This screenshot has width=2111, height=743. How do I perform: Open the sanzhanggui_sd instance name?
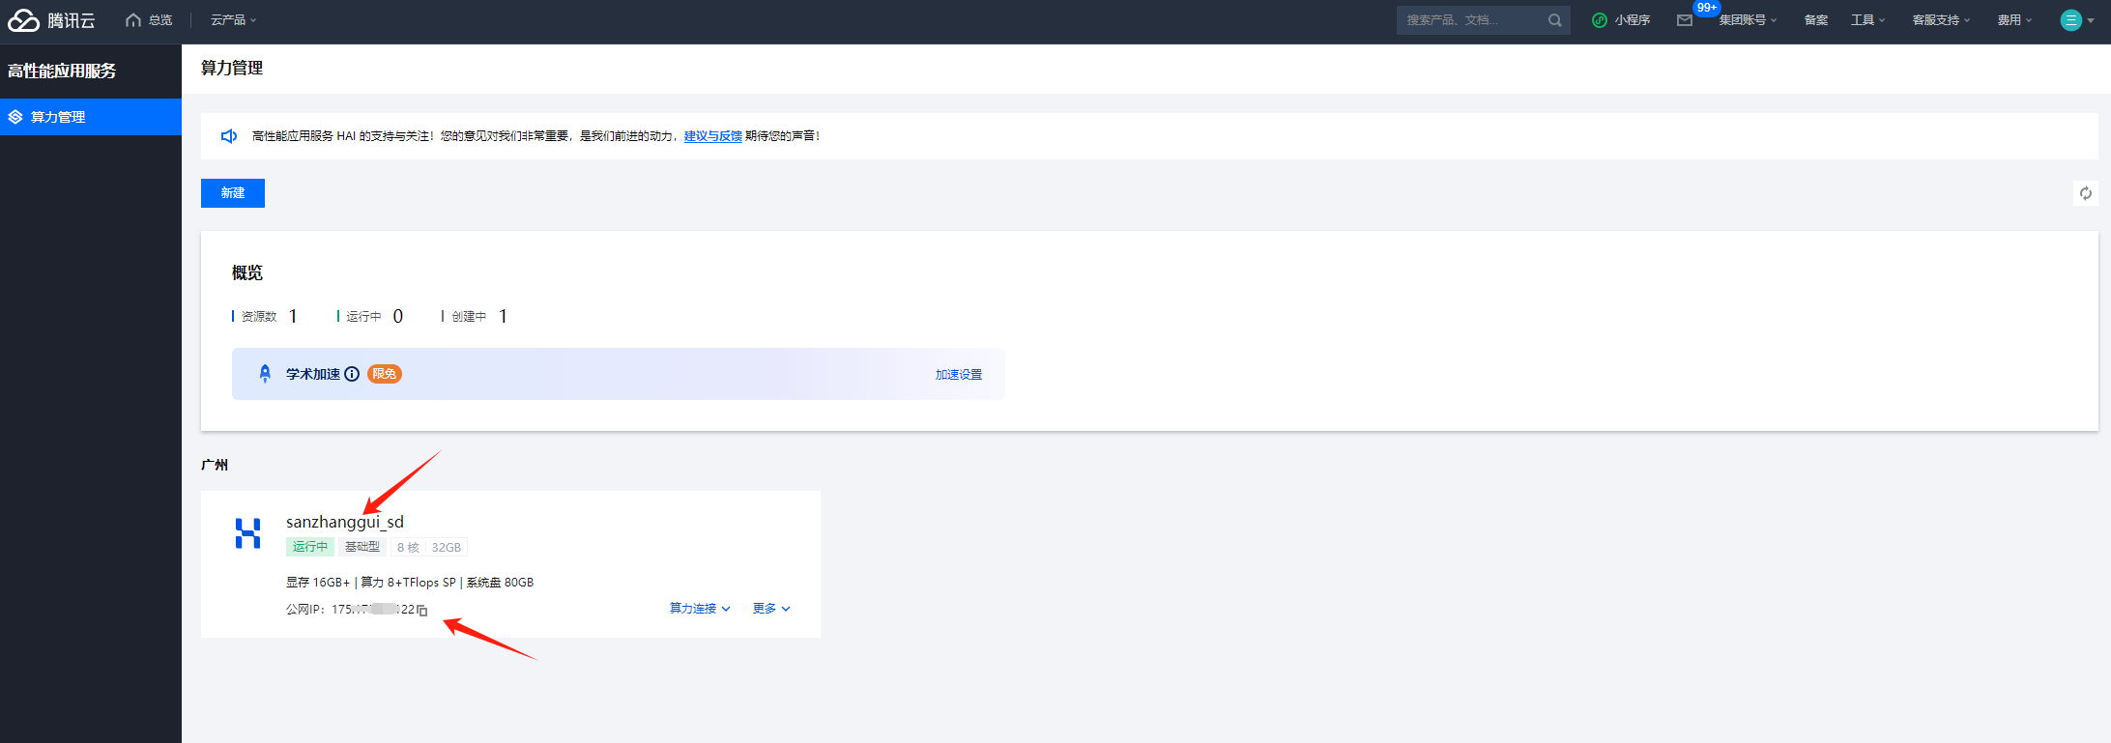[345, 522]
